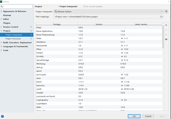The height and width of the screenshot is (119, 171).
Task: Click the upgrade package up-arrow icon
Action: pyautogui.click(x=166, y=35)
